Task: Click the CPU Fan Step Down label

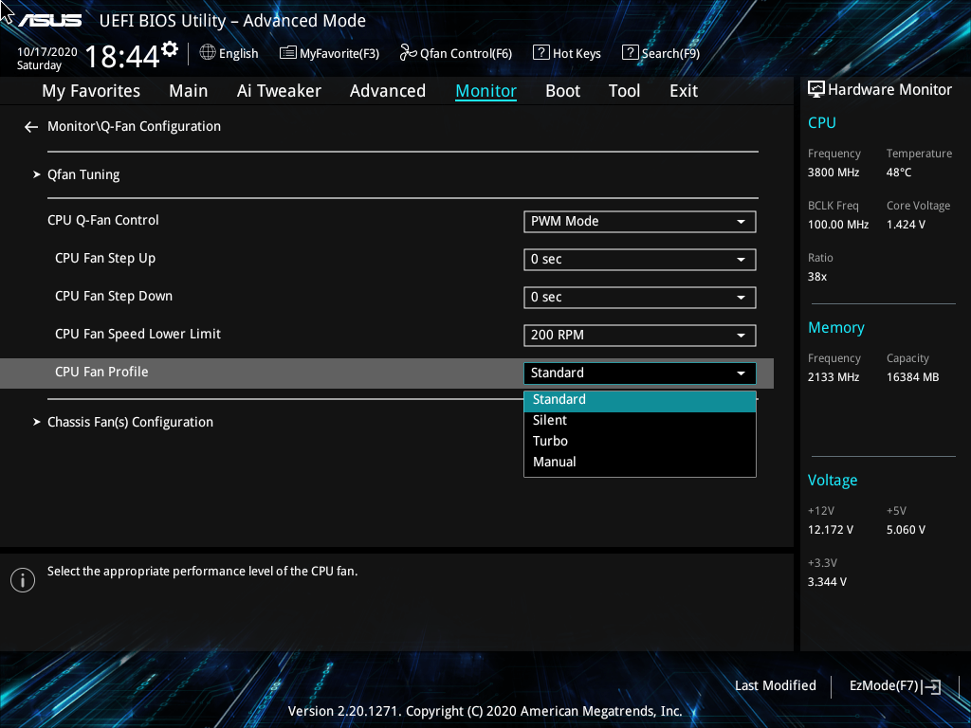Action: click(x=114, y=296)
